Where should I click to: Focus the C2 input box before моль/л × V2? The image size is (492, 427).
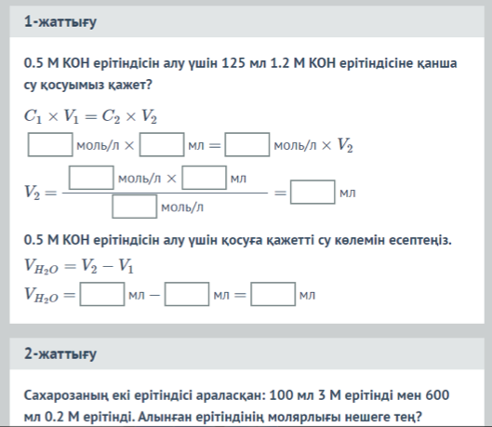tap(247, 144)
